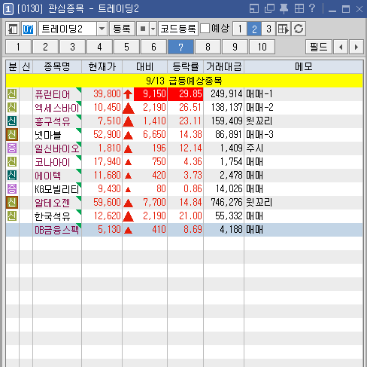
Task: Click the 신 badge icon for 엑세스바이오
Action: pyautogui.click(x=12, y=108)
